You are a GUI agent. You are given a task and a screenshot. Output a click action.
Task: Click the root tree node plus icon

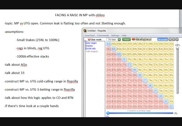(x=85, y=41)
